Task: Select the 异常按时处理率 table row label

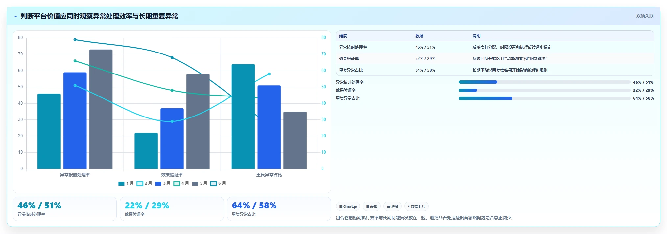Action: point(353,47)
